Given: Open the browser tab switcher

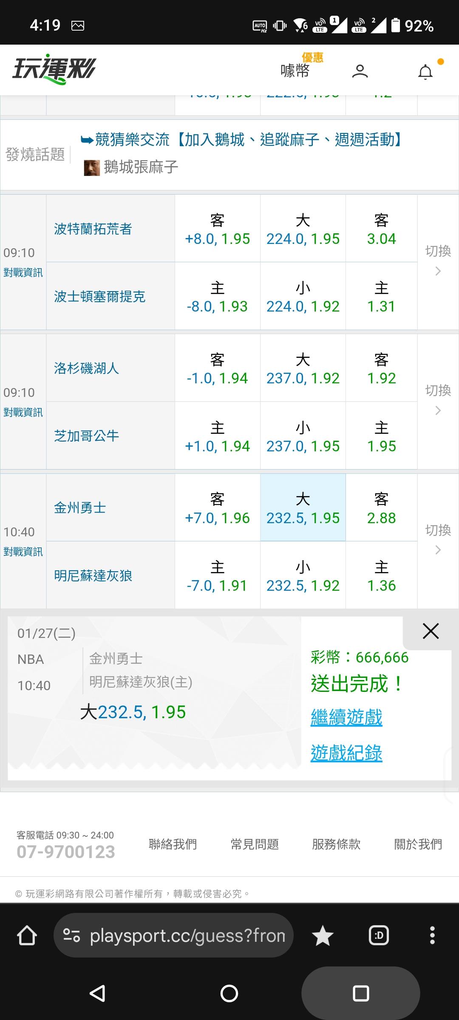Looking at the screenshot, I should (x=379, y=935).
